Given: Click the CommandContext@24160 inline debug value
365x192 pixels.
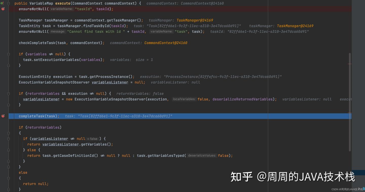Looking at the screenshot, I should click(x=166, y=43).
